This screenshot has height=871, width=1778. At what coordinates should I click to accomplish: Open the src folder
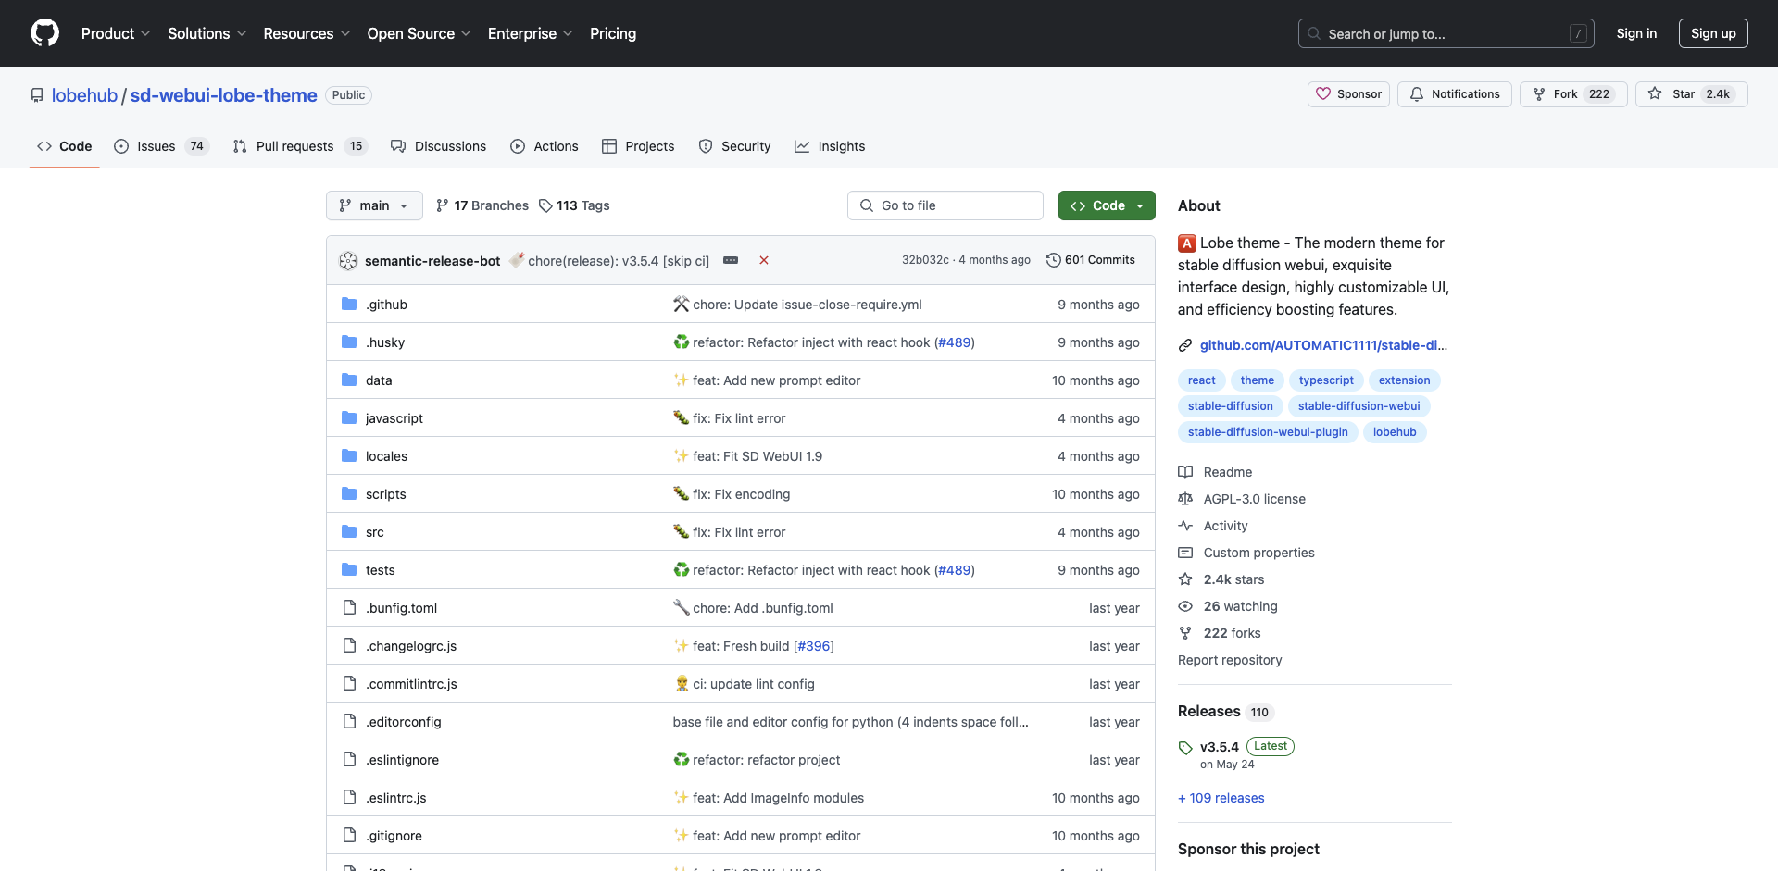coord(374,532)
